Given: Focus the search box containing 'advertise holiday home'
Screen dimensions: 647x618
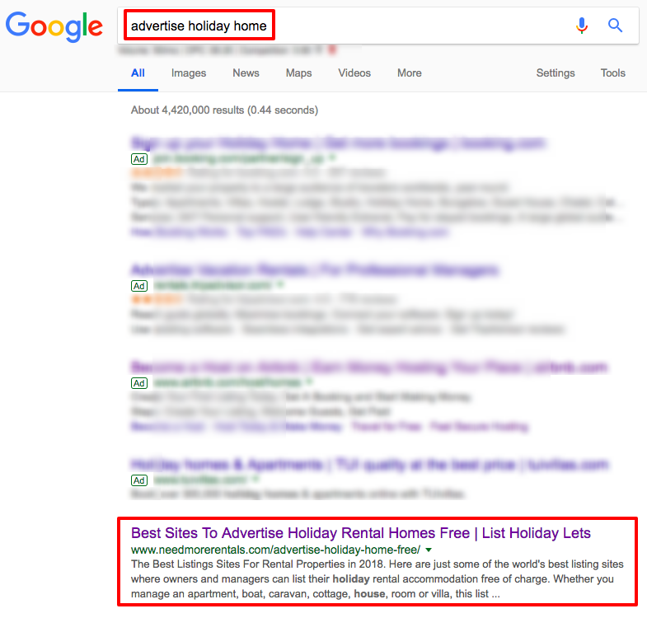Looking at the screenshot, I should tap(346, 26).
